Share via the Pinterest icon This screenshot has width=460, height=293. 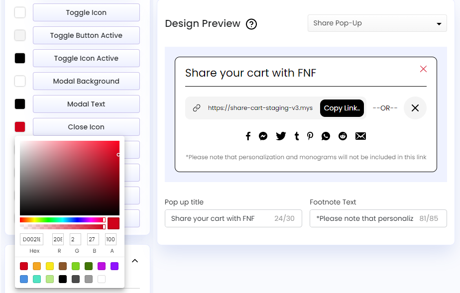point(310,136)
